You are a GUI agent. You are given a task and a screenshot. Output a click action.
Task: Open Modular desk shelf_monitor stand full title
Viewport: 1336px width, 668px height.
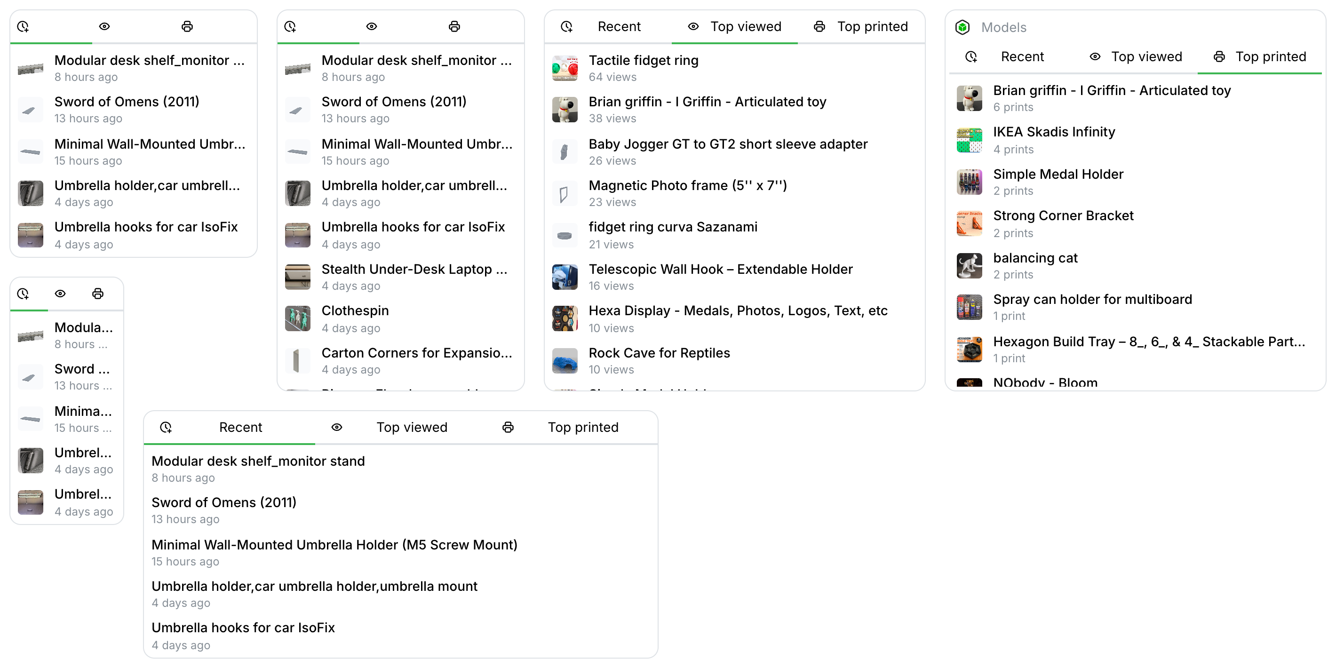[x=400, y=469]
